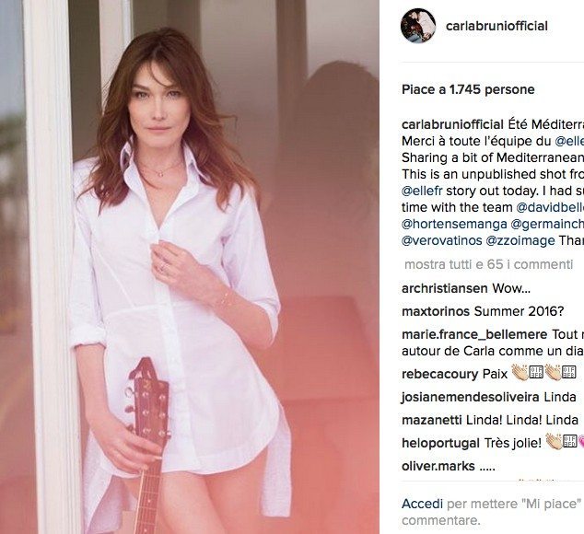Image resolution: width=584 pixels, height=534 pixels.
Task: Open the @zzoimage mention
Action: pos(520,240)
